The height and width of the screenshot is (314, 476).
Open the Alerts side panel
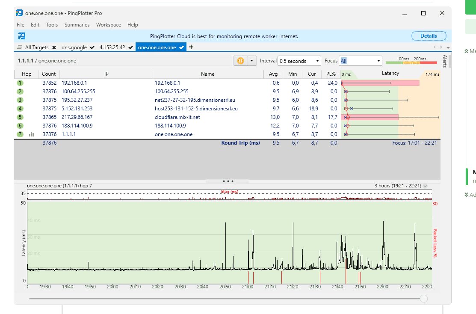point(445,62)
